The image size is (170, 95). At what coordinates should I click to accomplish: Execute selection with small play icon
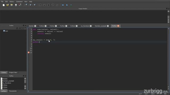(71, 5)
